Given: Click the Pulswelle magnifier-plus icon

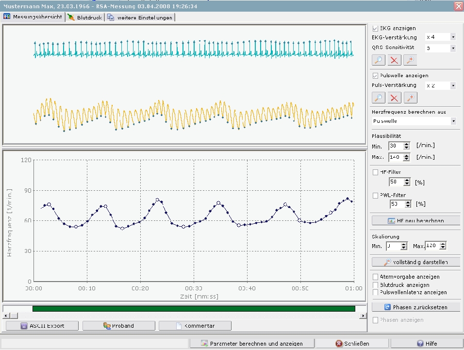Looking at the screenshot, I should (x=410, y=98).
